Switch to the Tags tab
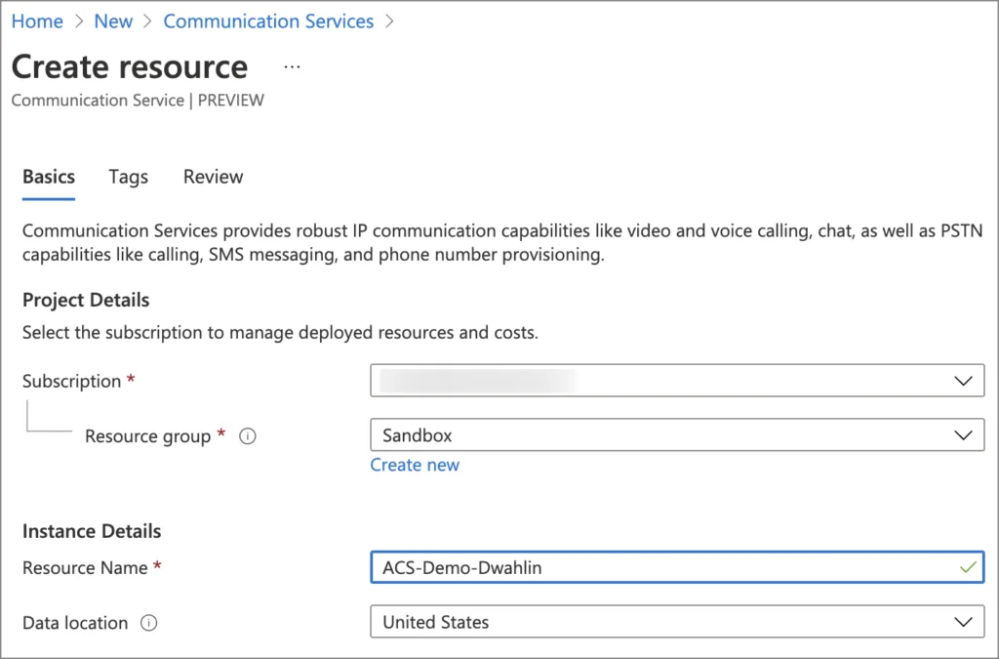The image size is (999, 659). coord(129,177)
